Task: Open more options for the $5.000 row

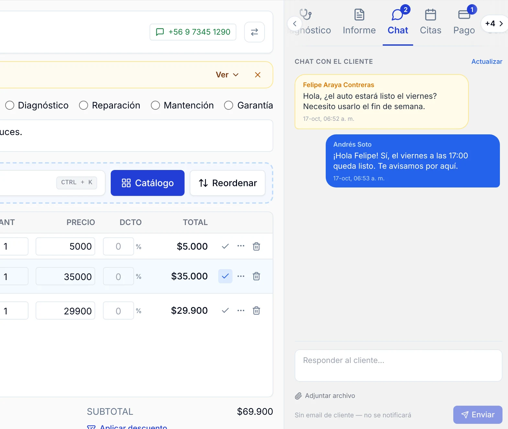Action: 241,246
